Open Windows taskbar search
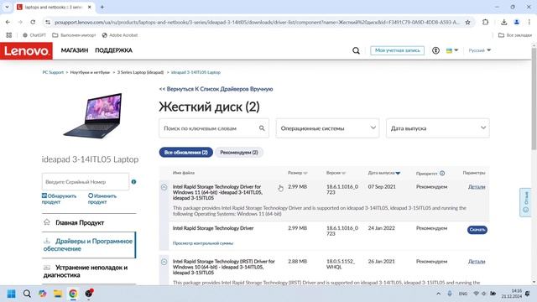Viewport: 537px width, 302px height. pos(27,294)
